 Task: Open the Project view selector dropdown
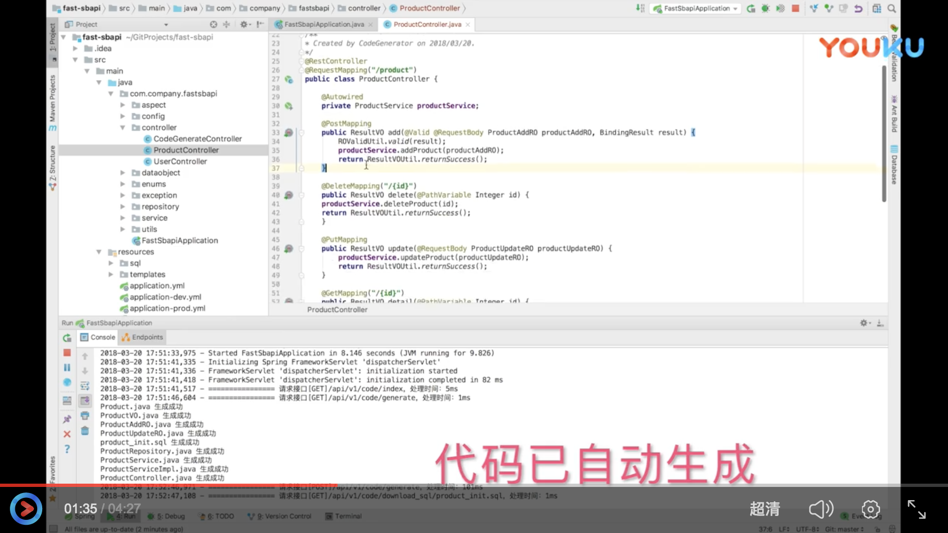166,25
